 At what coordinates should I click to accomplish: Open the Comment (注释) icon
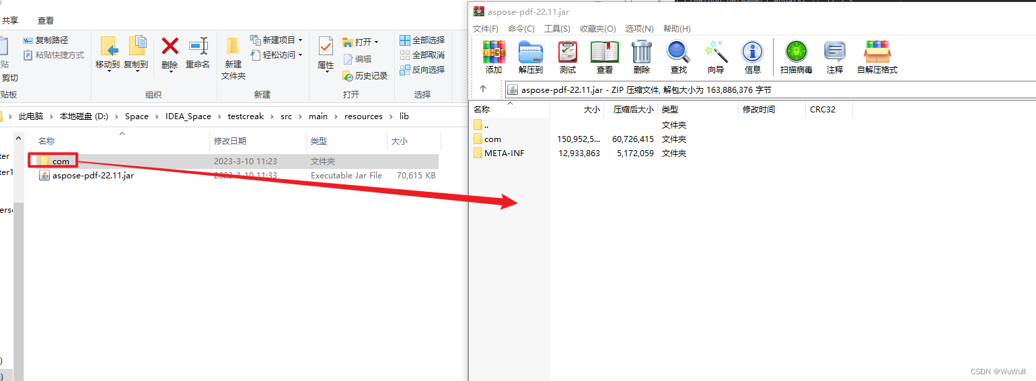click(x=835, y=57)
